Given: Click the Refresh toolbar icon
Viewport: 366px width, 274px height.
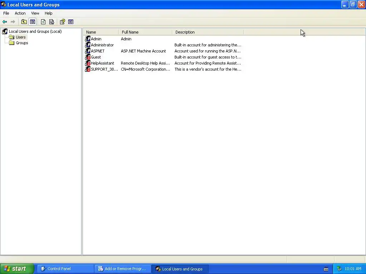Looking at the screenshot, I should point(43,22).
